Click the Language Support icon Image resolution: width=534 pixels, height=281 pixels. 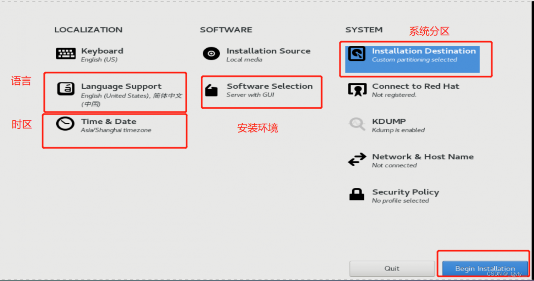66,89
